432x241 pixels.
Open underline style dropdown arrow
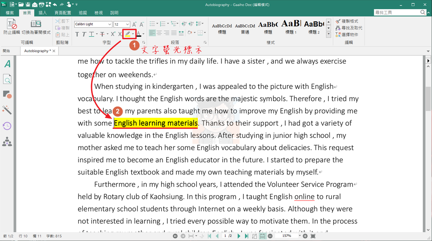tap(97, 34)
